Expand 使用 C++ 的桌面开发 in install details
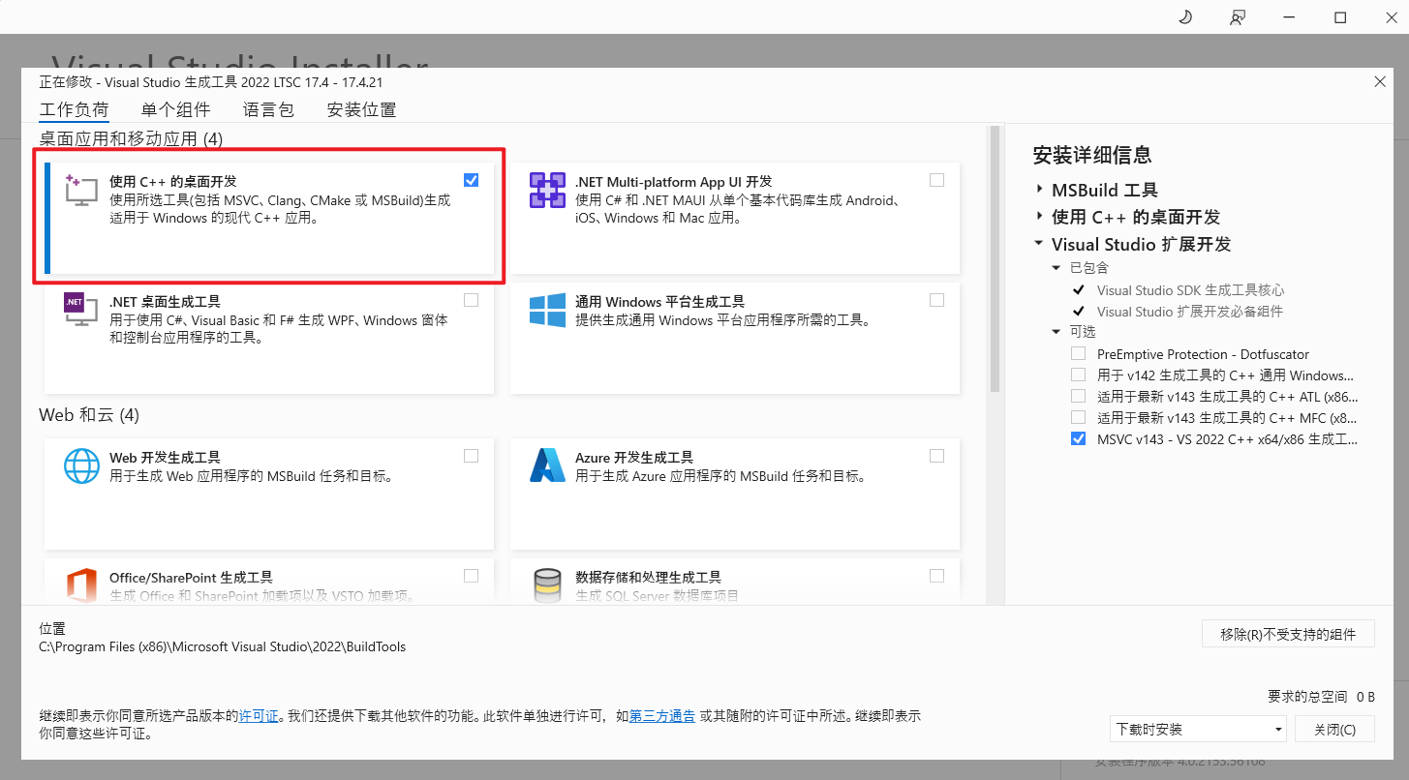Viewport: 1409px width, 780px height. 1039,217
